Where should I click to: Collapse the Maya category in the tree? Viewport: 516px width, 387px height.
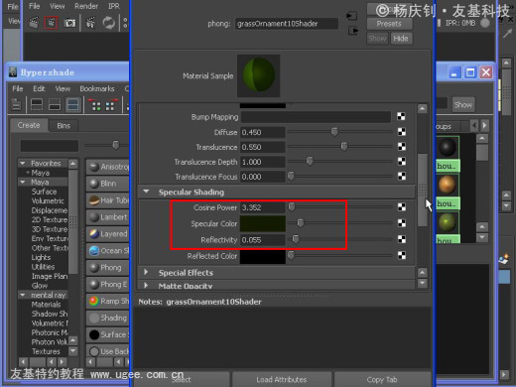click(x=23, y=182)
